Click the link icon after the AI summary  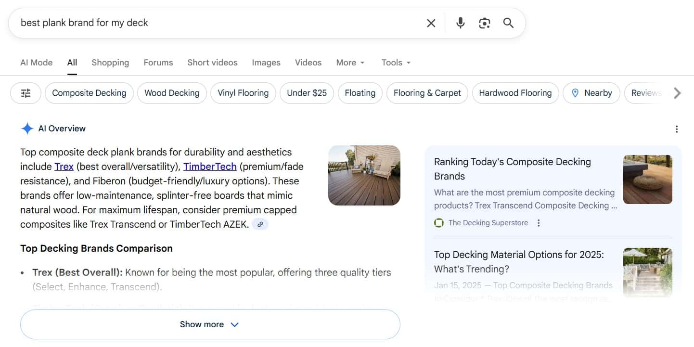click(260, 224)
